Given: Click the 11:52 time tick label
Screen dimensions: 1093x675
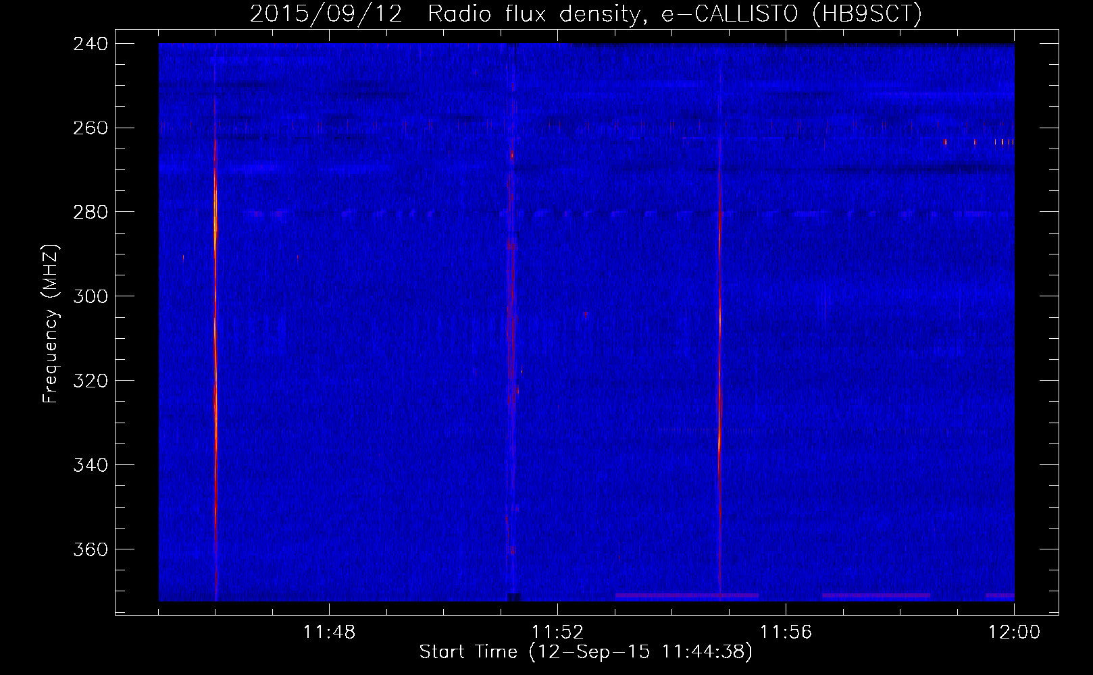Looking at the screenshot, I should [x=557, y=632].
